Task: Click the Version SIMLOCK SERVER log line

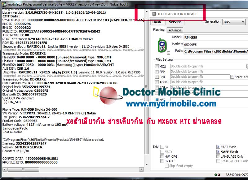Action: tap(22, 147)
